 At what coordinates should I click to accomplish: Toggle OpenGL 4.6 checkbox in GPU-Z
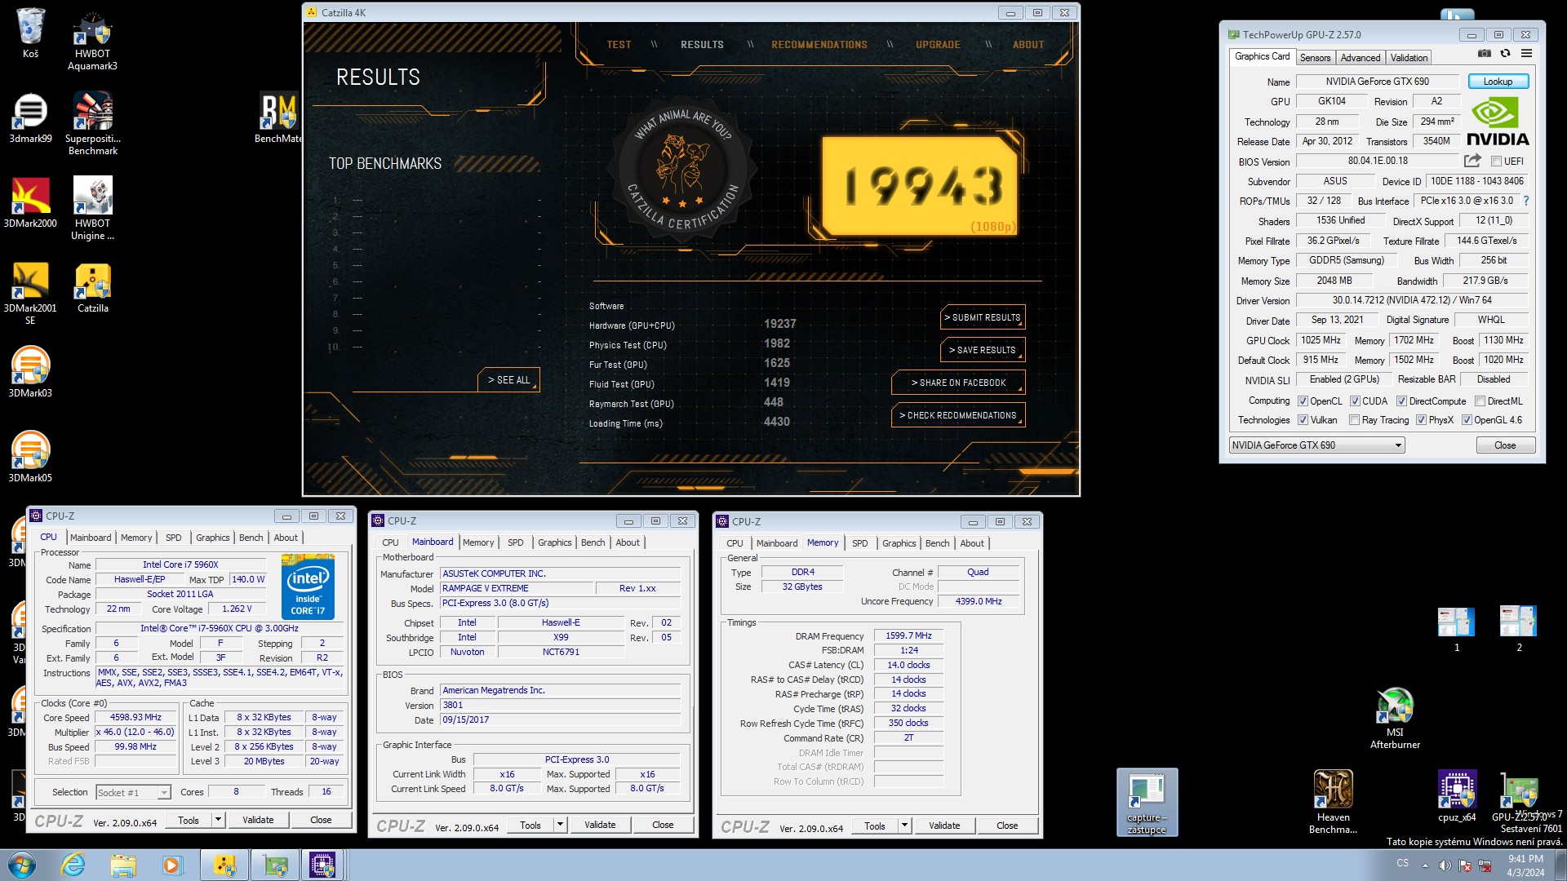tap(1467, 420)
